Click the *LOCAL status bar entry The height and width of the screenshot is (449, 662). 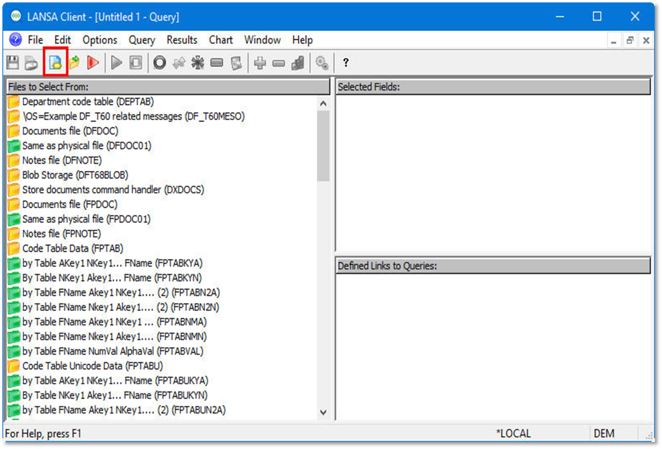click(513, 434)
